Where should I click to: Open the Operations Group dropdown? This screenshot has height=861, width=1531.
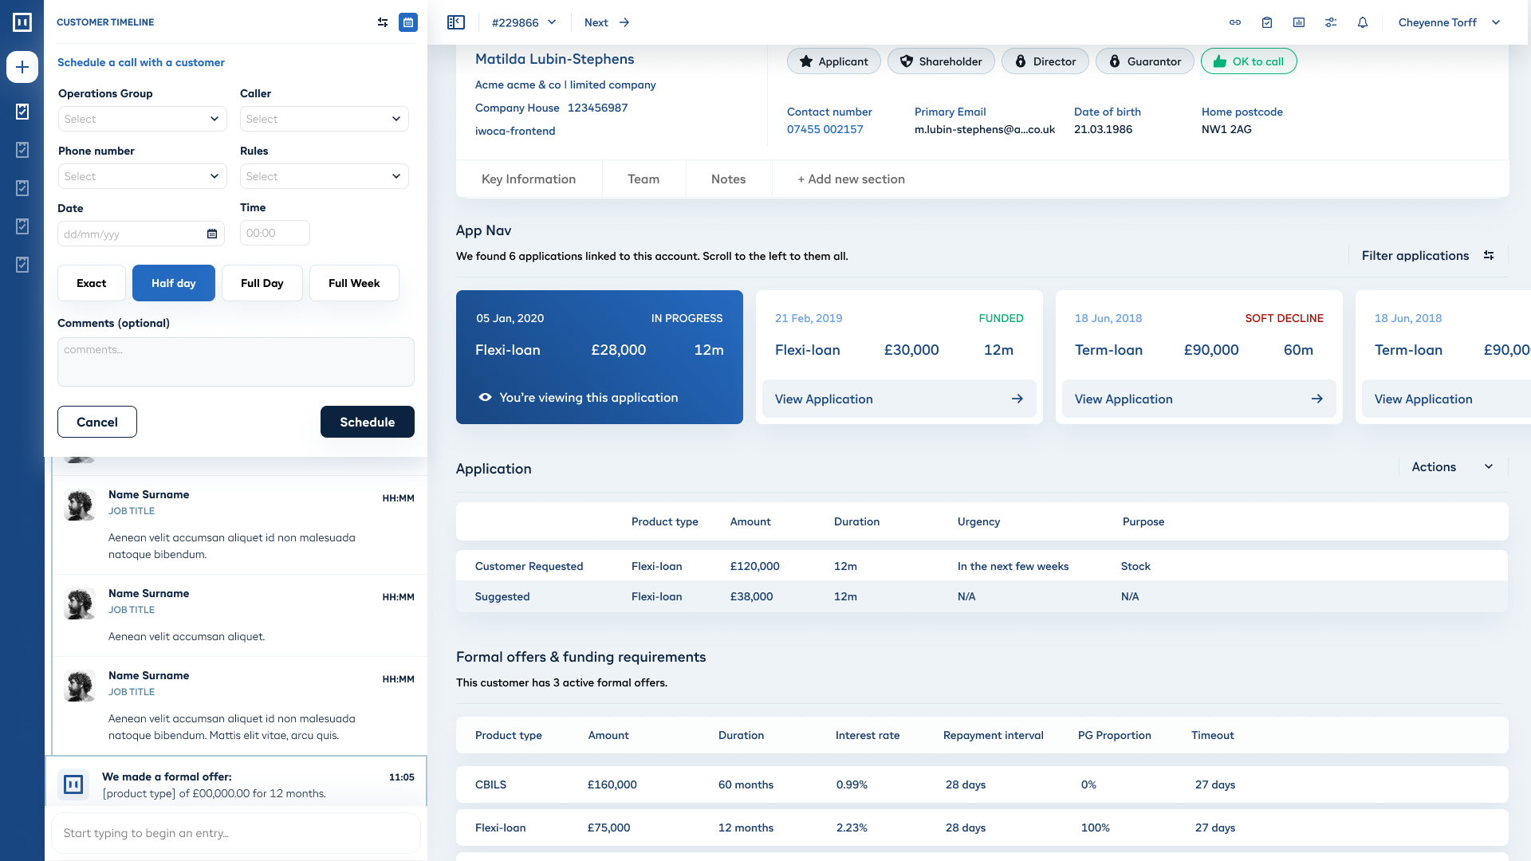(x=143, y=119)
